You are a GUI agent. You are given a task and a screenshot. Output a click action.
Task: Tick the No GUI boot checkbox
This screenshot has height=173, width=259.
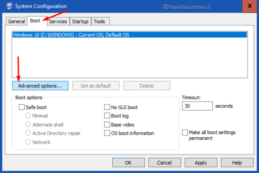tap(107, 107)
